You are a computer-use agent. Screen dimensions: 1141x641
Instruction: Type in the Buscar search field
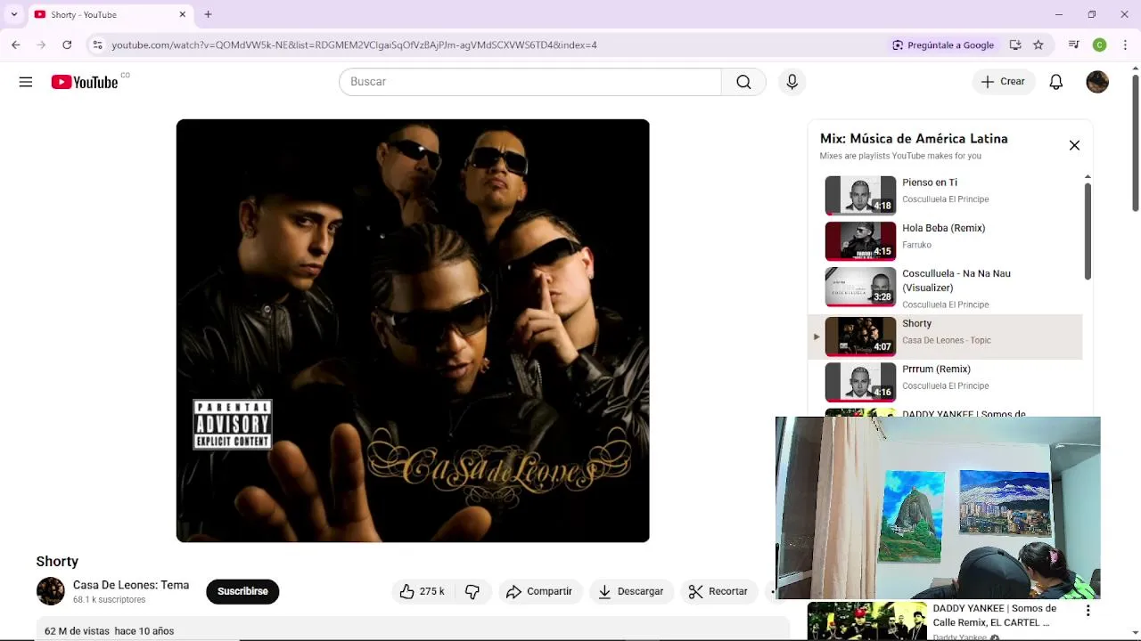click(x=530, y=82)
